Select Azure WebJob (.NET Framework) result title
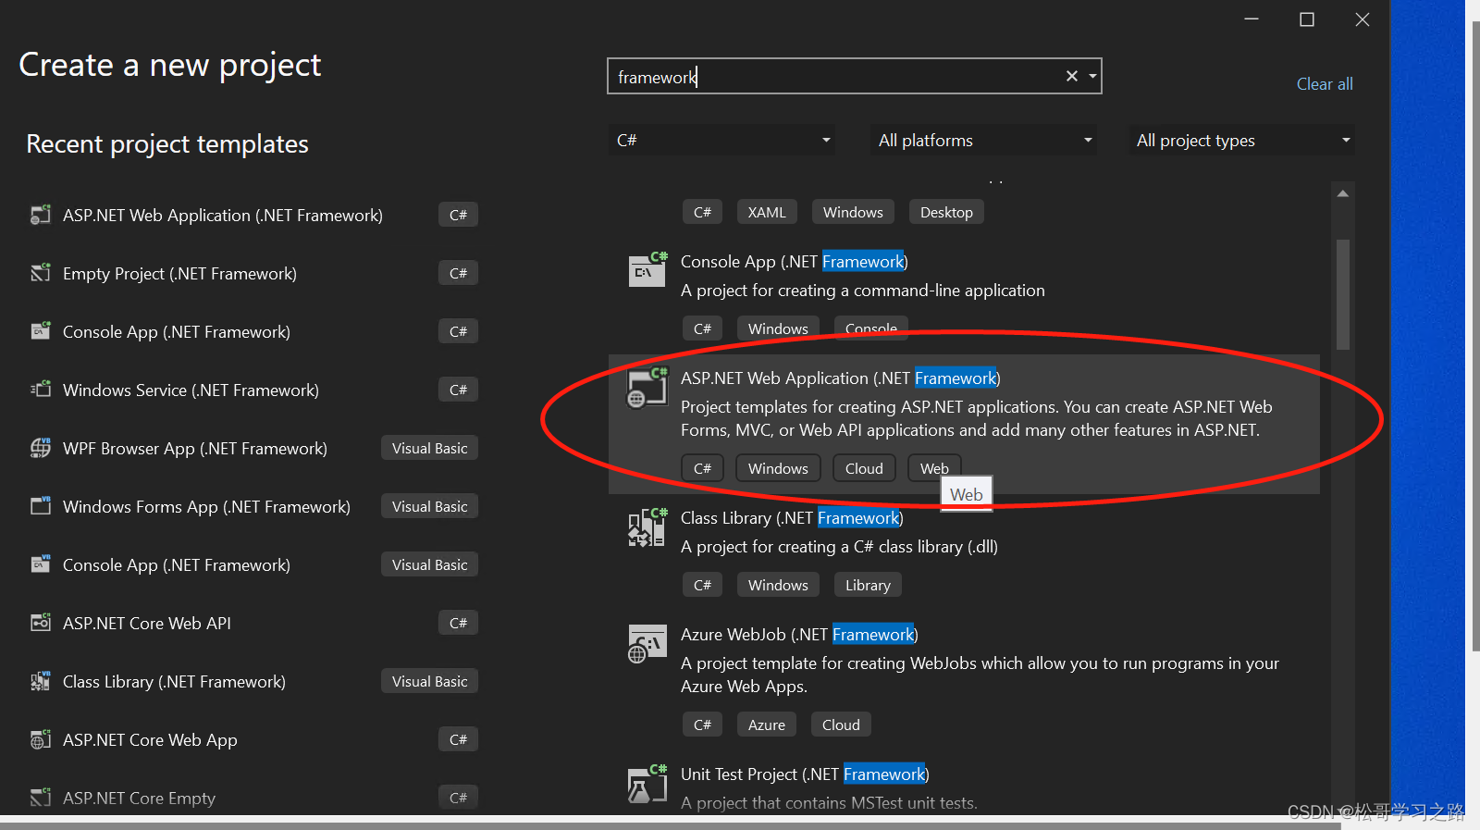1480x830 pixels. coord(799,635)
